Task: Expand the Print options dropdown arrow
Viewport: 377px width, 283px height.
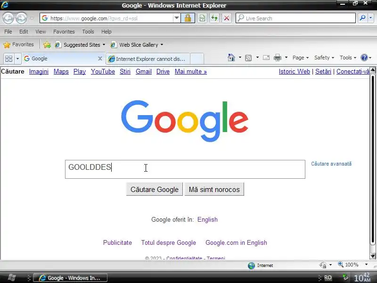Action: click(x=286, y=58)
